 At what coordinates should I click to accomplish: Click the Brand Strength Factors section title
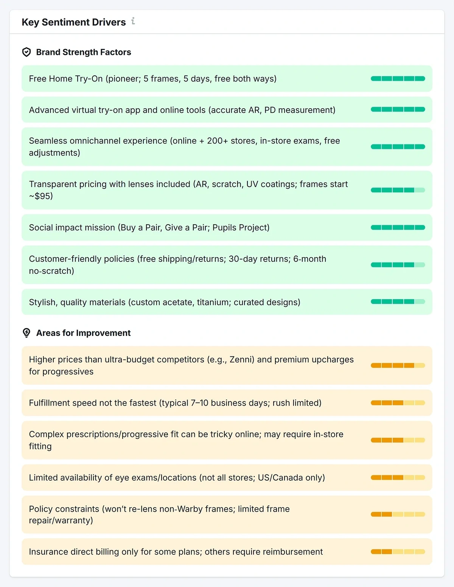pyautogui.click(x=84, y=52)
